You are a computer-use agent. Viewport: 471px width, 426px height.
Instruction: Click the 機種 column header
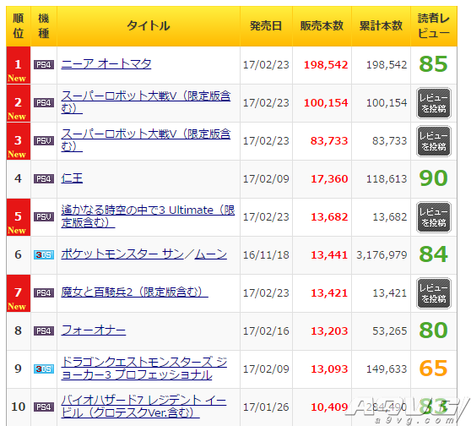coord(44,26)
